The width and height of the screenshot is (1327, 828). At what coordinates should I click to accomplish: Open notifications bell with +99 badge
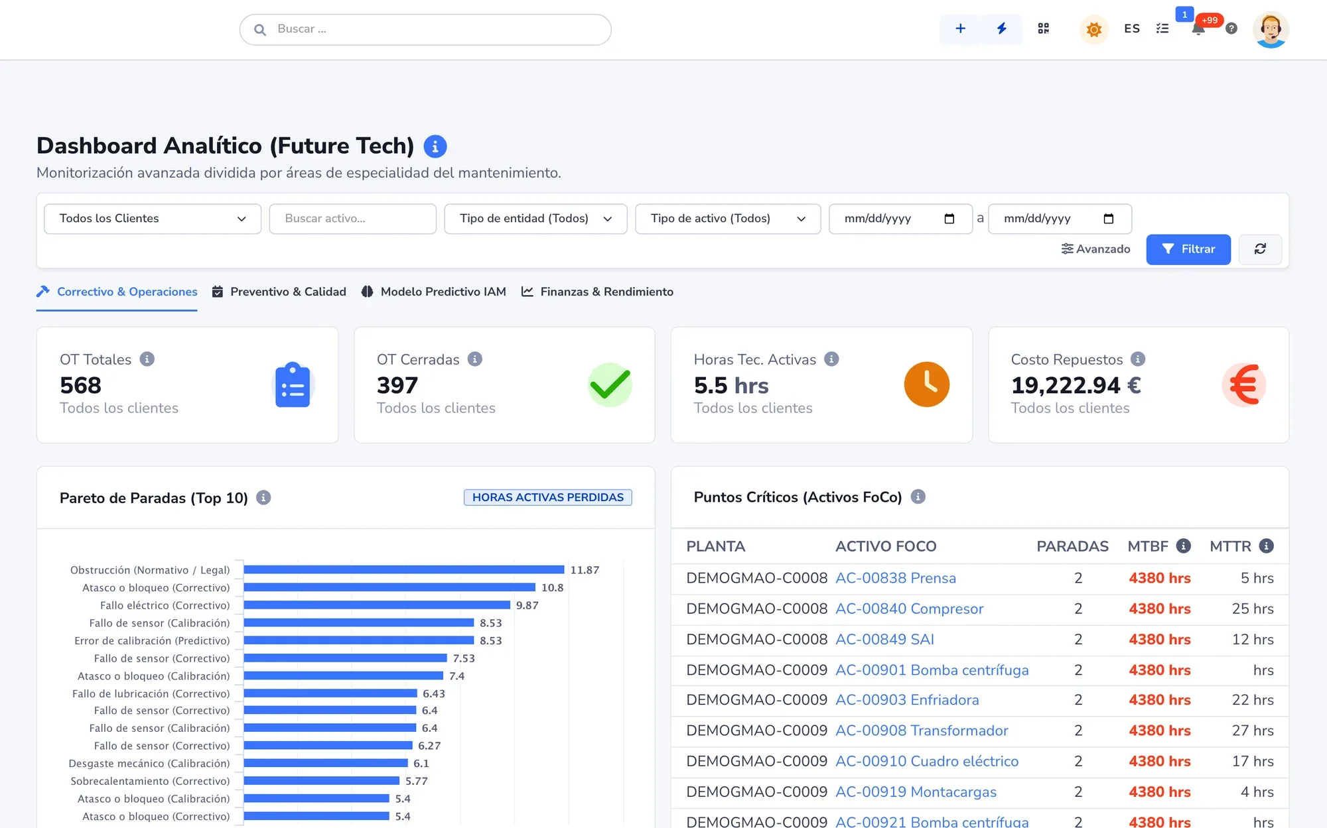[x=1198, y=29]
